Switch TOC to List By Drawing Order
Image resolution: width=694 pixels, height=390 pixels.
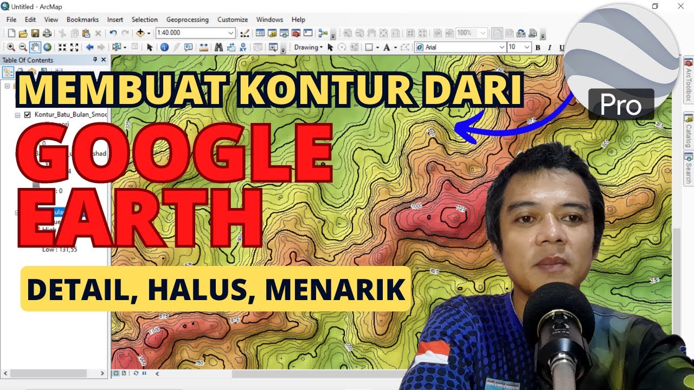coord(8,71)
